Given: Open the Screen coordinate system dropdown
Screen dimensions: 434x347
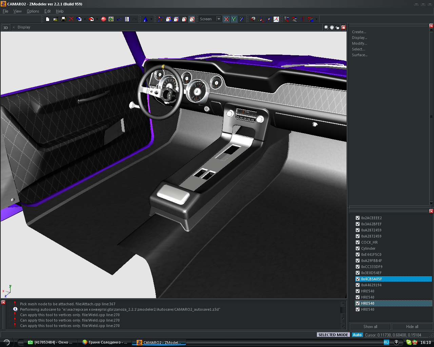Looking at the screenshot, I should click(x=219, y=19).
